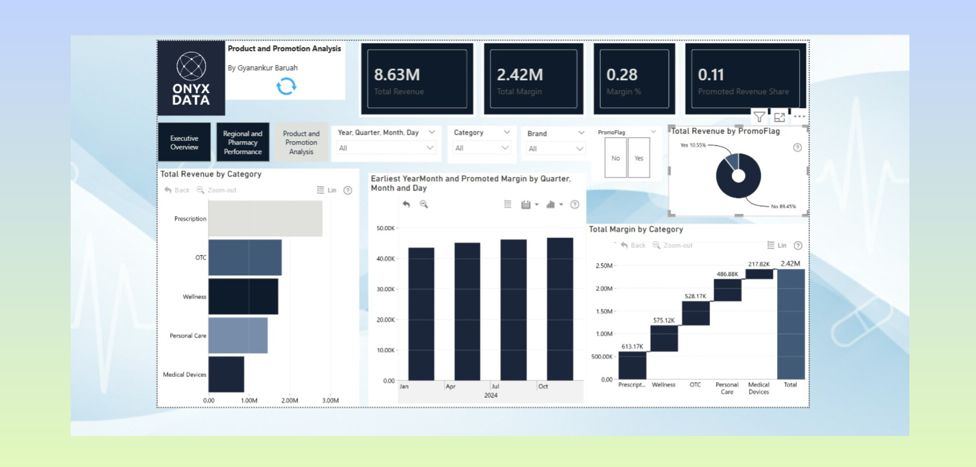Click help icon in Total Revenue by Category
This screenshot has width=976, height=467.
coord(348,191)
